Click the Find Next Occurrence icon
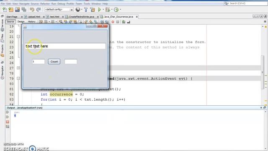The height and width of the screenshot is (151, 268). [x=70, y=22]
